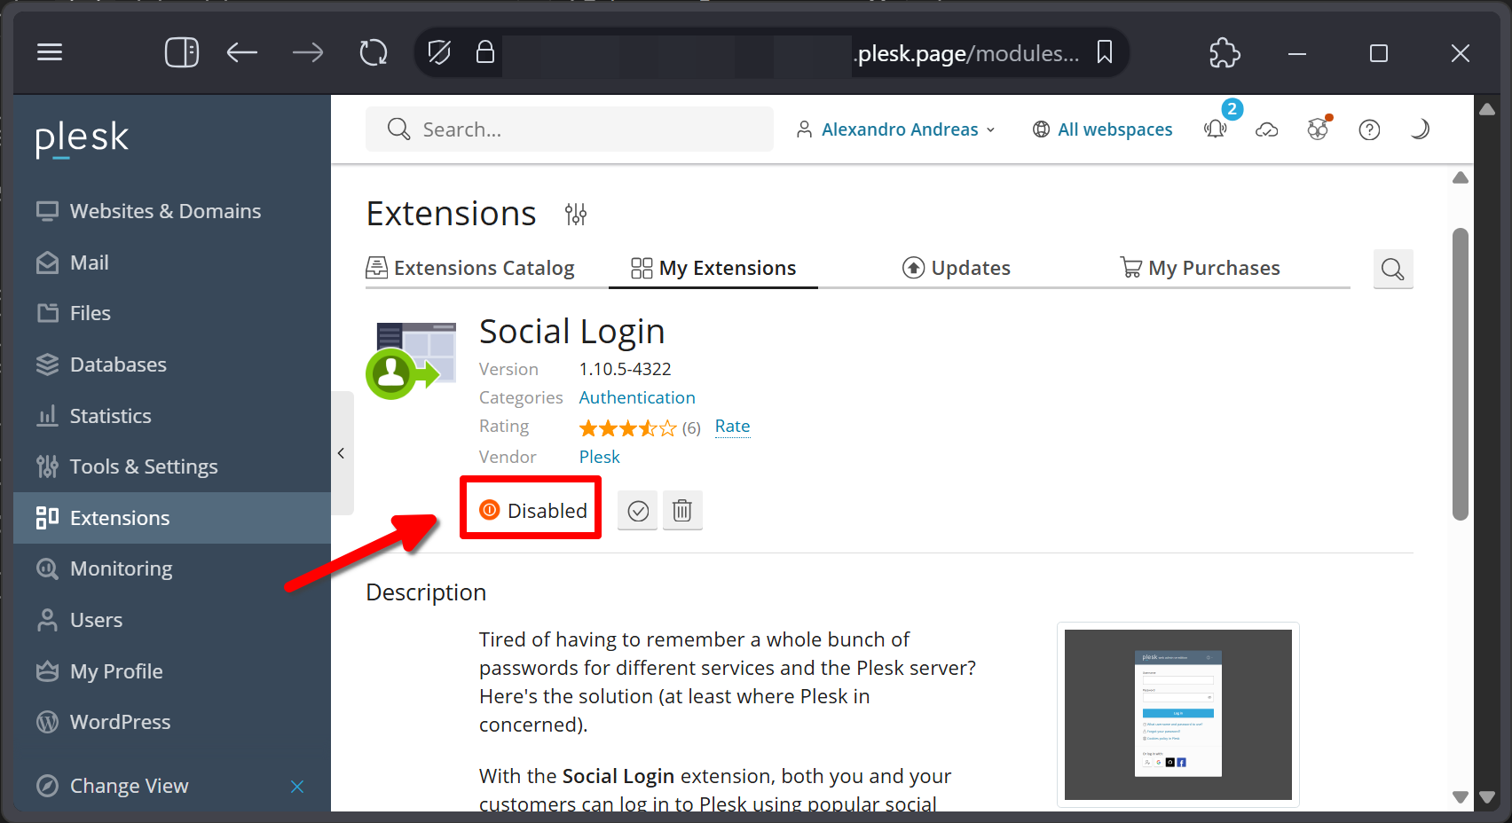1512x823 pixels.
Task: Open Extensions in the sidebar
Action: pos(172,518)
